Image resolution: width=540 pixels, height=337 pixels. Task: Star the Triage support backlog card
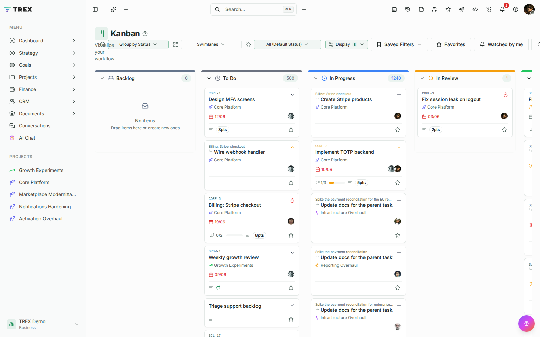tap(291, 319)
